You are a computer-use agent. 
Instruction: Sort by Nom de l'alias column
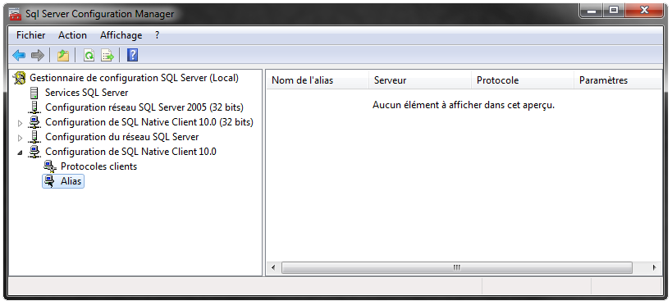coord(318,80)
